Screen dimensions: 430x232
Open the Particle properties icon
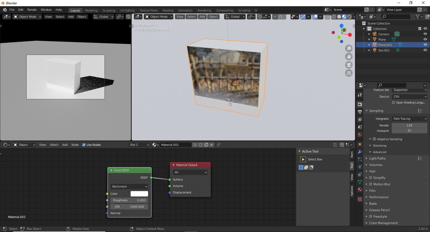point(360,159)
